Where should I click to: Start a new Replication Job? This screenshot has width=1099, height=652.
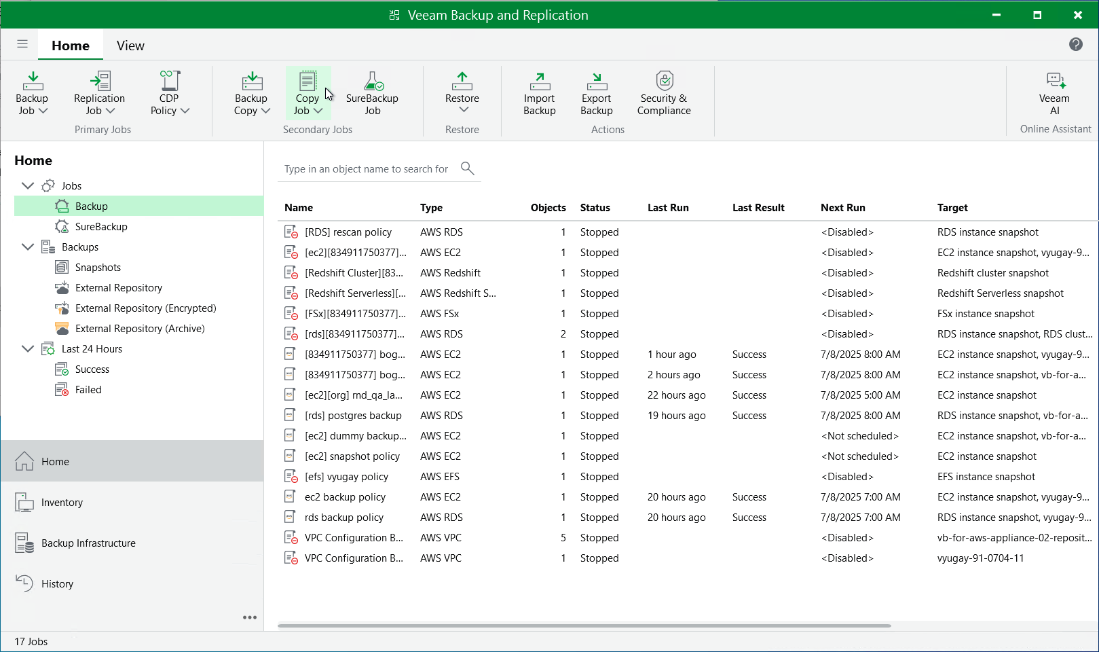[99, 93]
